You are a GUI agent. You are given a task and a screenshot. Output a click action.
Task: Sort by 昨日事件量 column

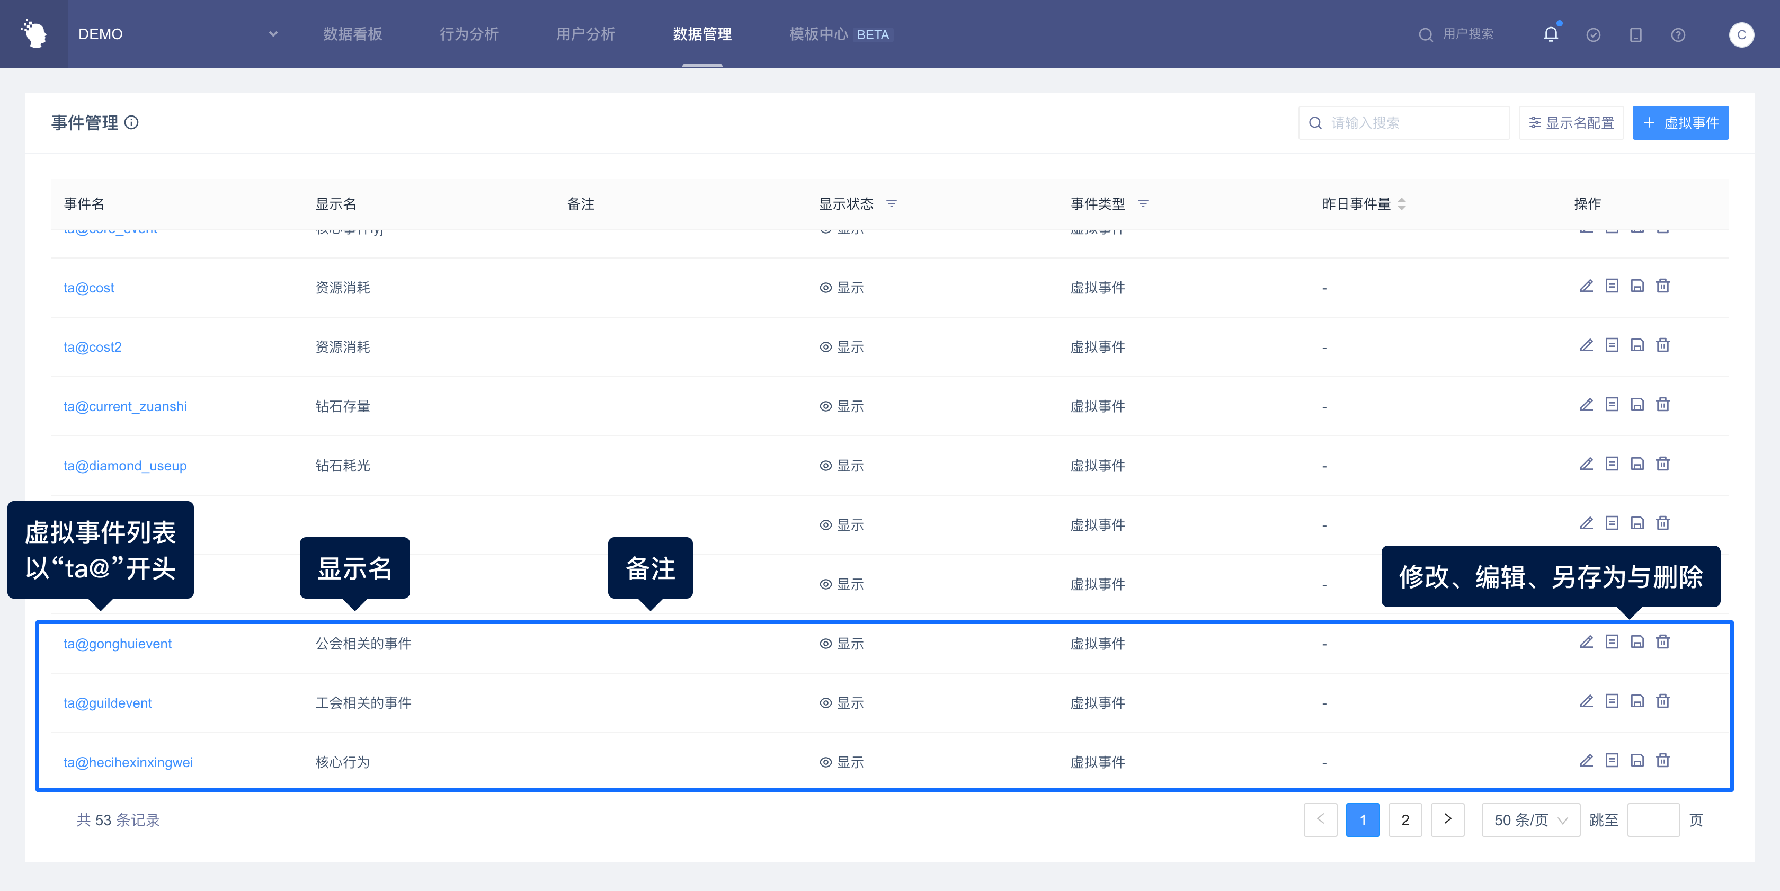coord(1401,204)
